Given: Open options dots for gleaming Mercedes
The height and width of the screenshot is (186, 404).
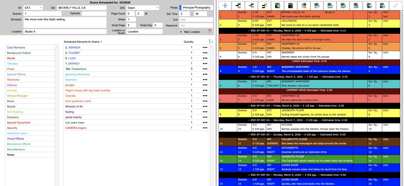Looking at the screenshot, I should tap(205, 74).
